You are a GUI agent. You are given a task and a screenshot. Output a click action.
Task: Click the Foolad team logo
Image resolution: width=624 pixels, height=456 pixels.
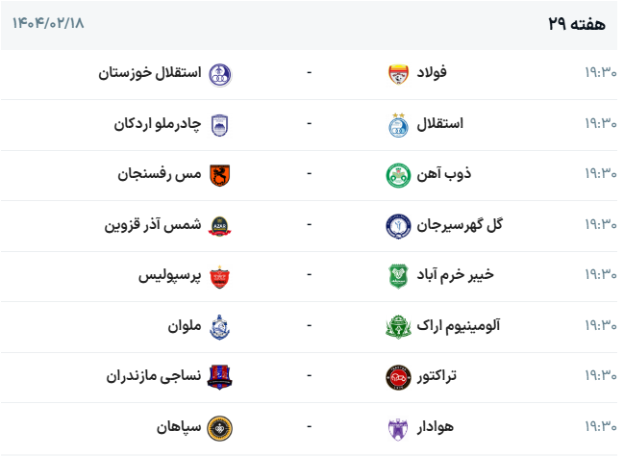coord(397,74)
